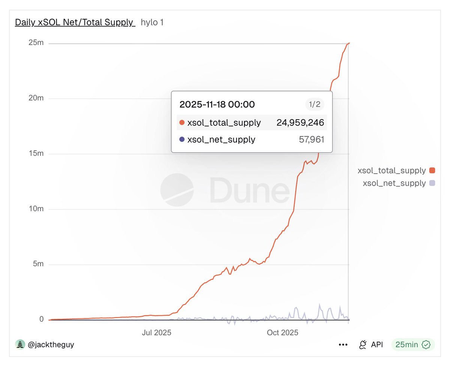The width and height of the screenshot is (450, 366).
Task: Click the 'hylo 1' query name
Action: [x=152, y=22]
